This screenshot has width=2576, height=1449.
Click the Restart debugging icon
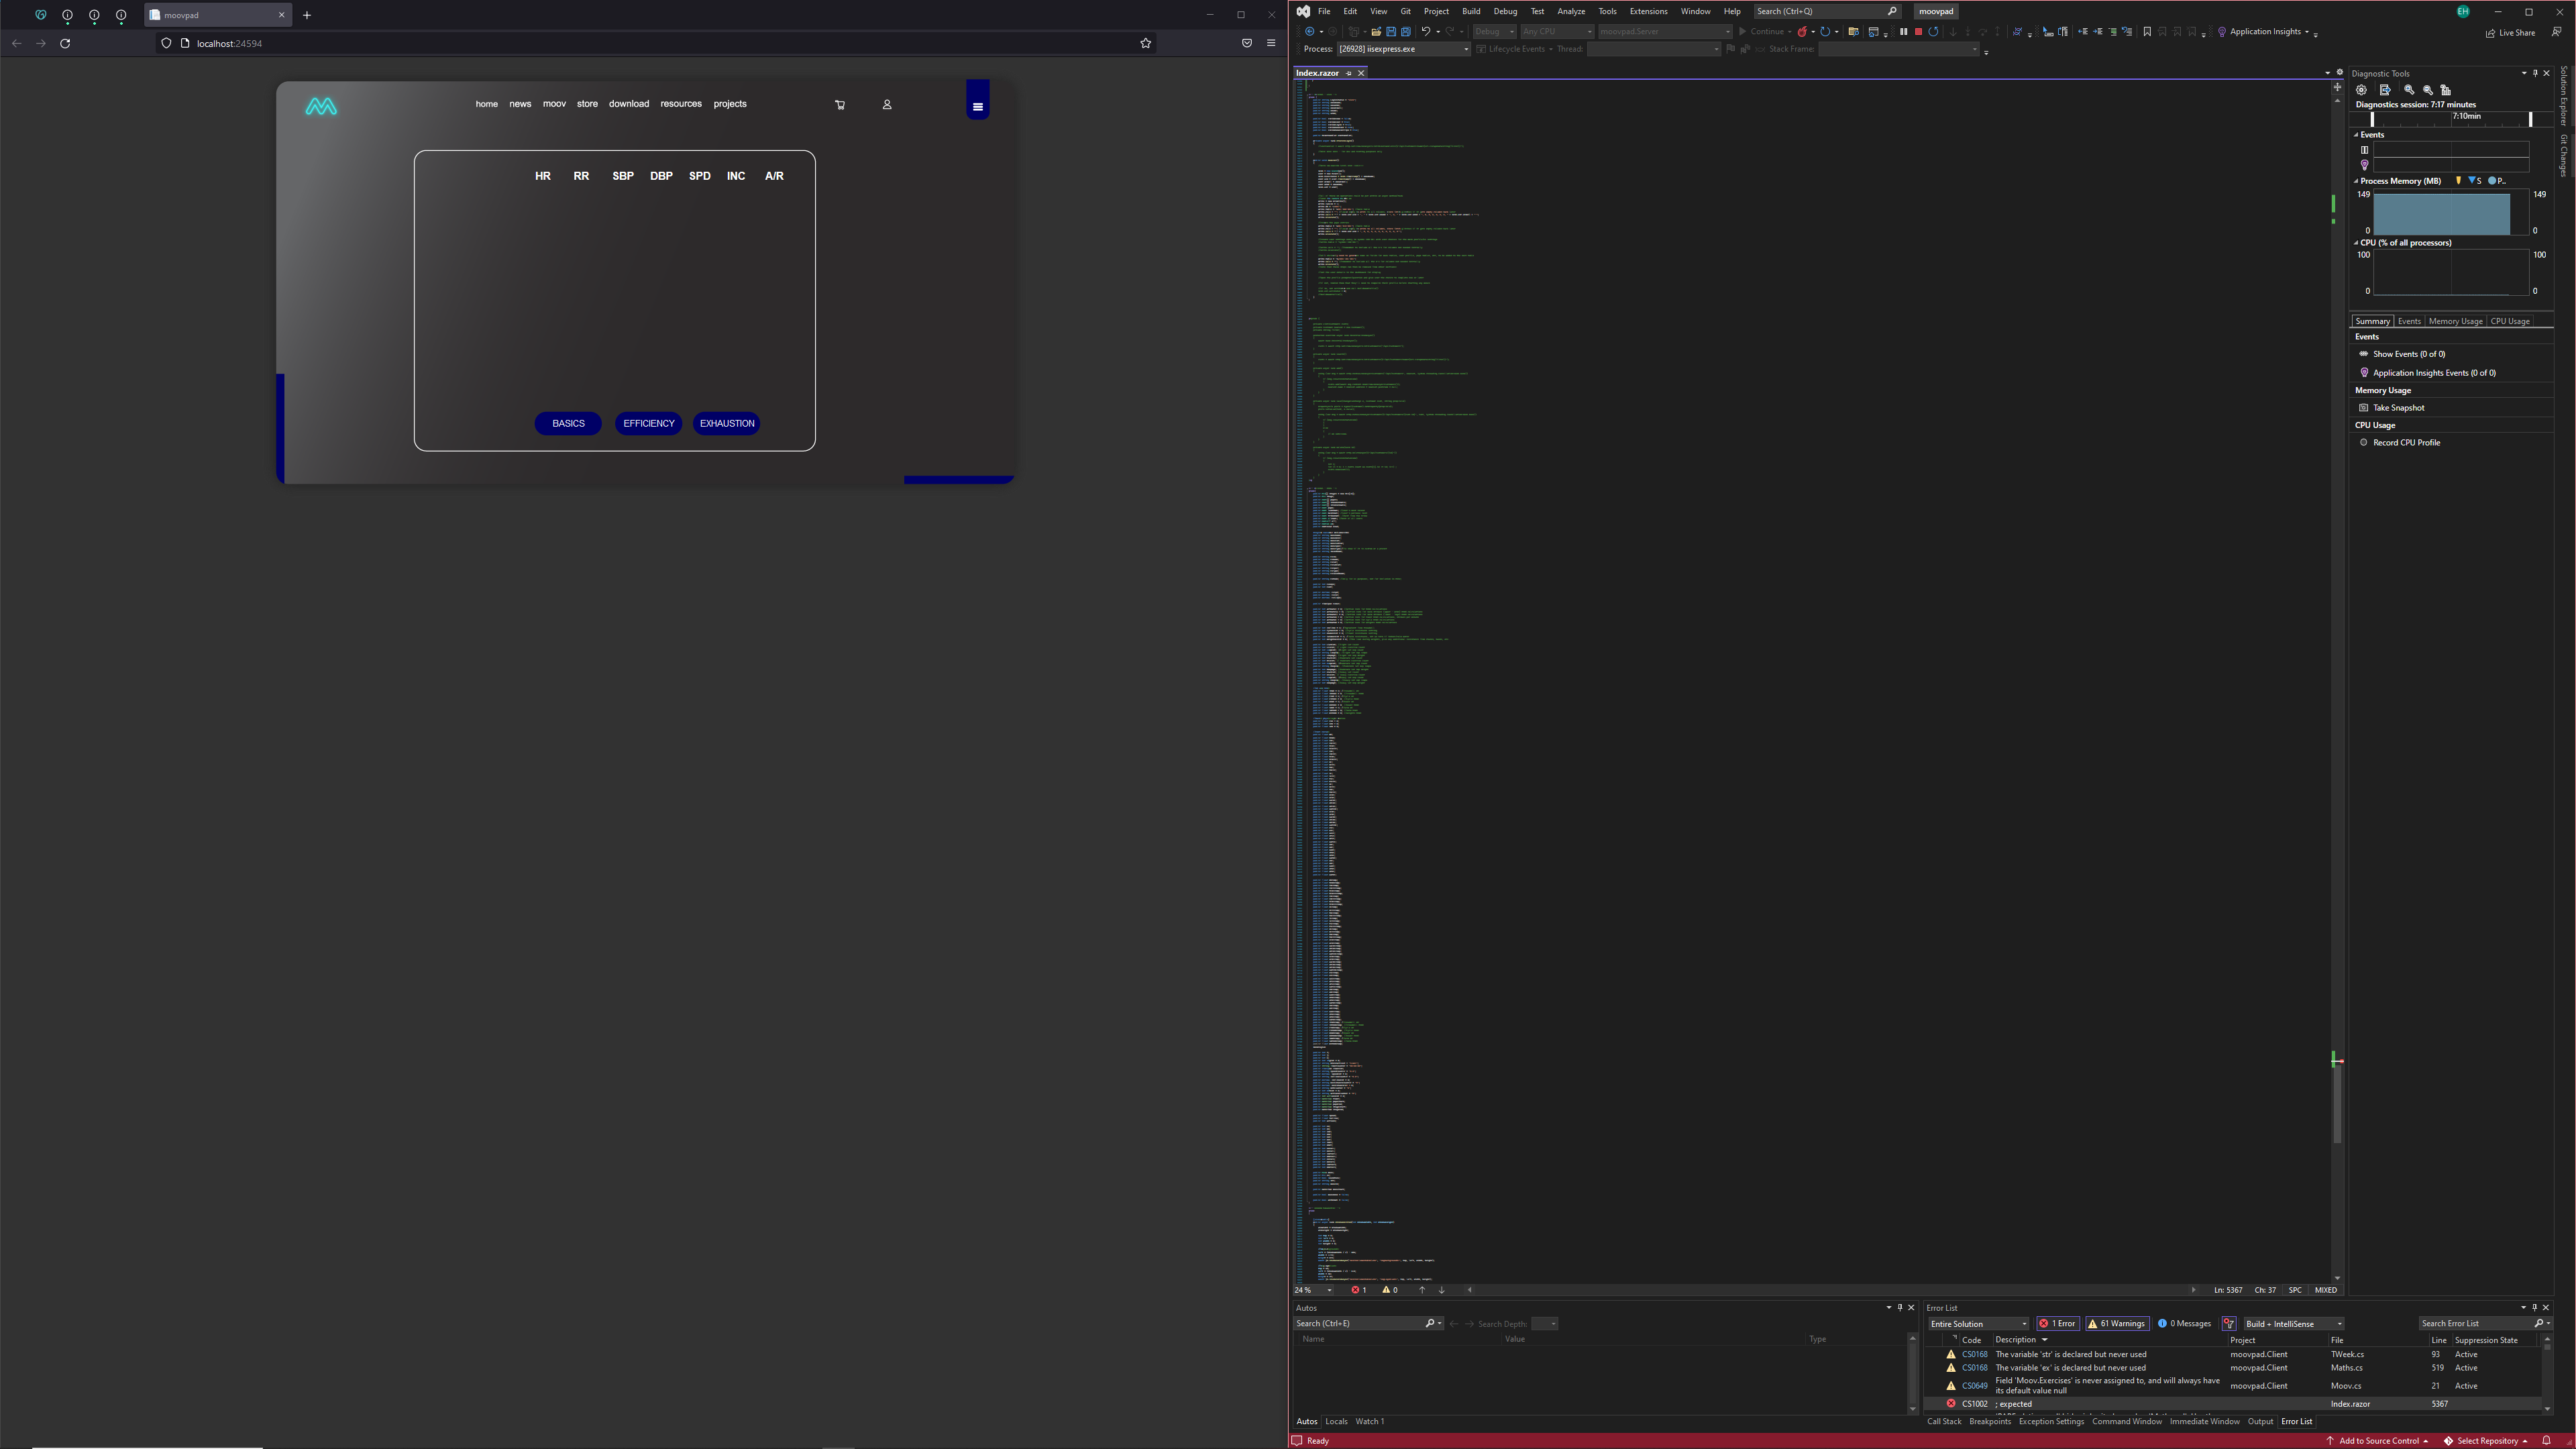point(1933,32)
